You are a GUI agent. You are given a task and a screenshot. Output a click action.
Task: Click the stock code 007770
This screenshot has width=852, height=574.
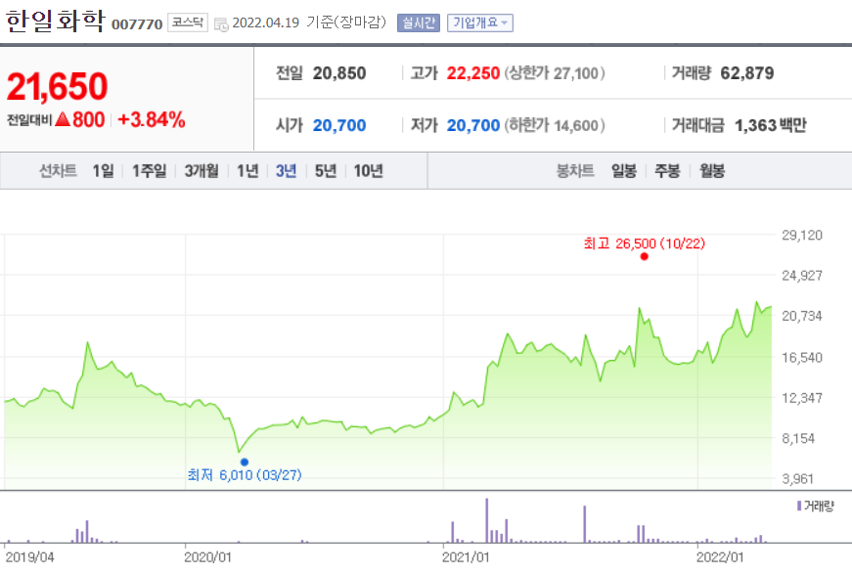coord(137,24)
